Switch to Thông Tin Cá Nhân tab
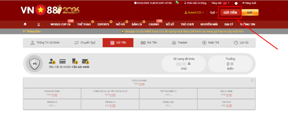 (x=45, y=43)
